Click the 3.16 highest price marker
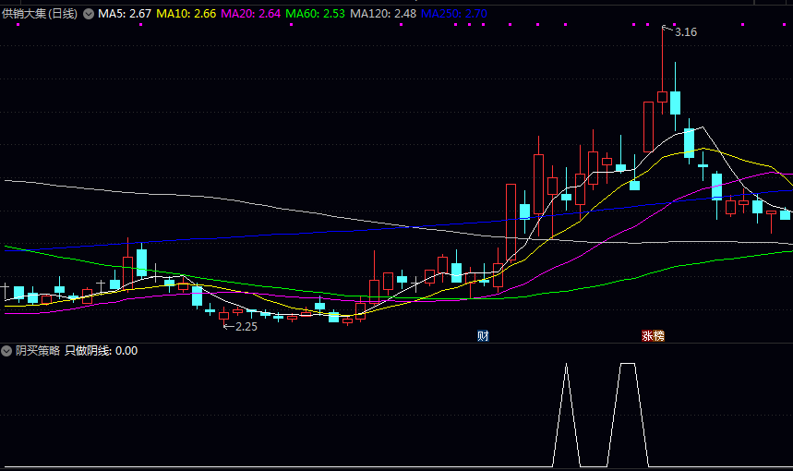The width and height of the screenshot is (793, 471). (685, 32)
